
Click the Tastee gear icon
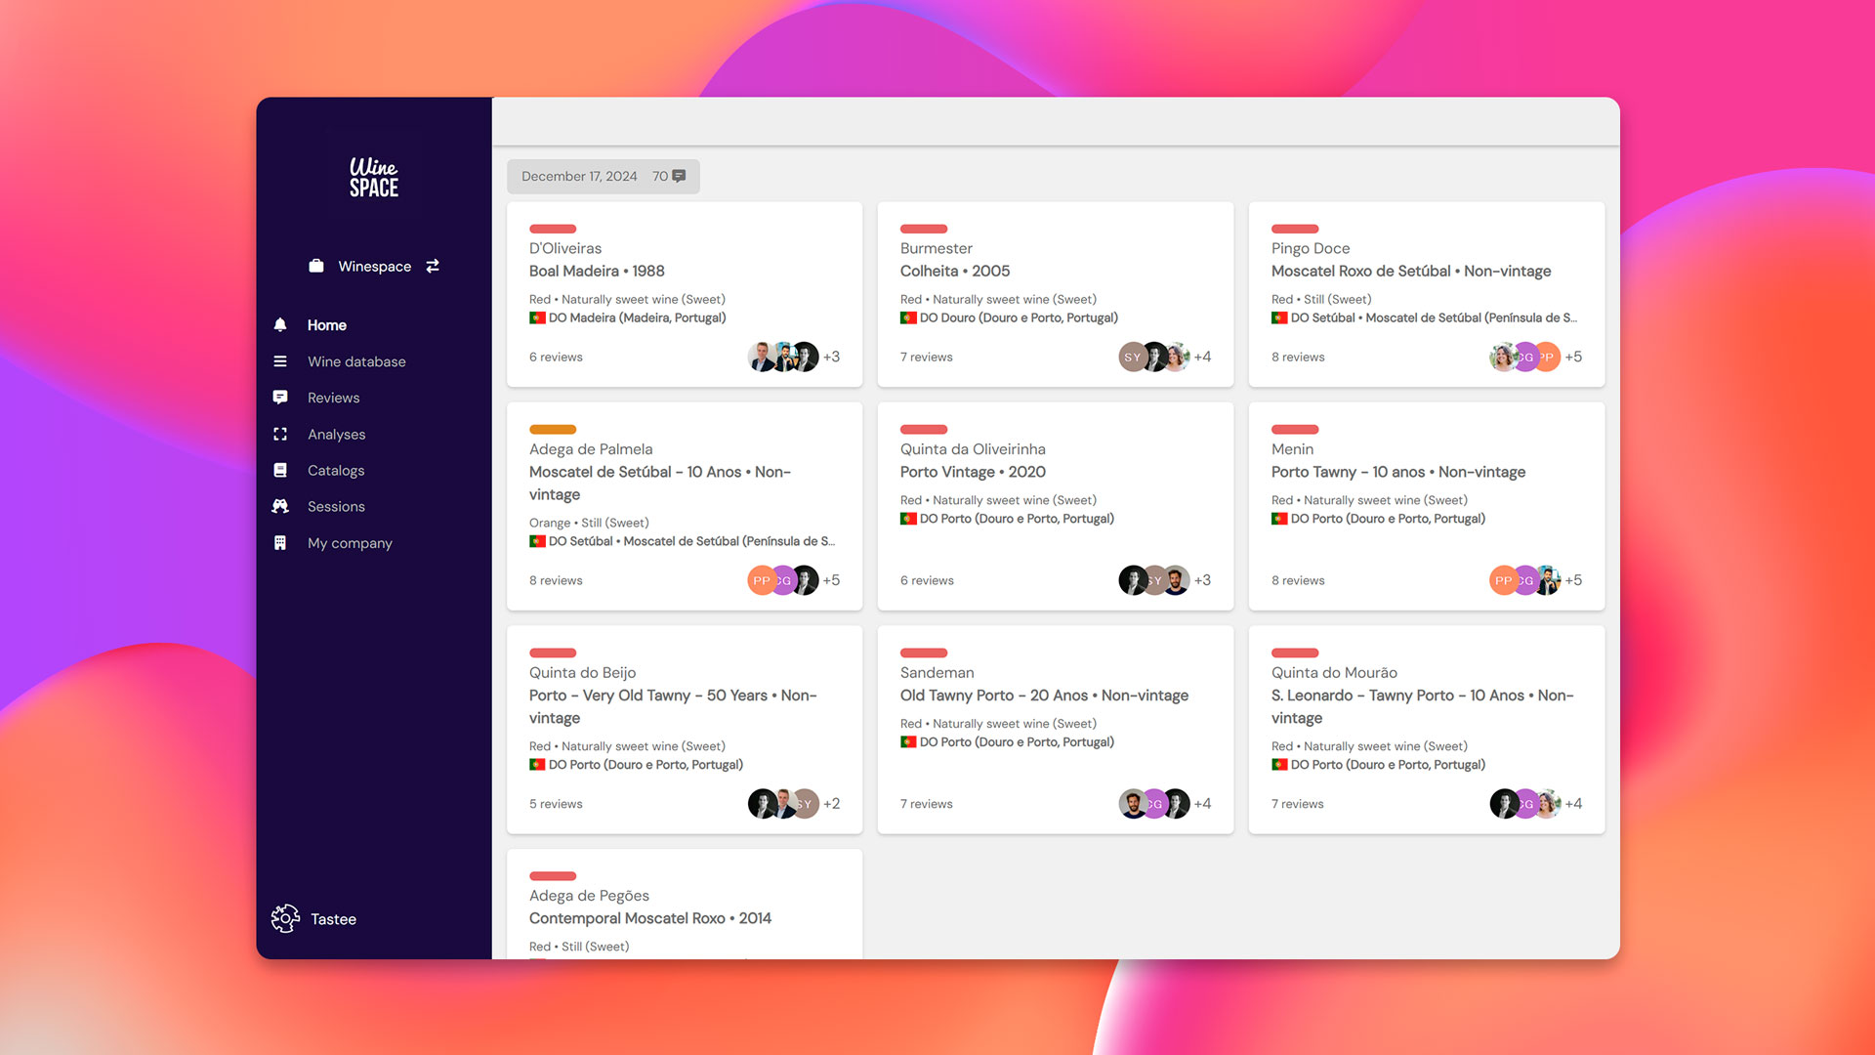tap(285, 918)
